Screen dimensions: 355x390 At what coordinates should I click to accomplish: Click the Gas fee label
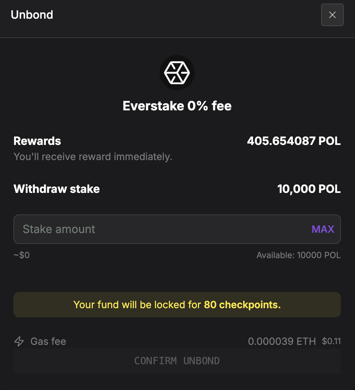(x=48, y=341)
